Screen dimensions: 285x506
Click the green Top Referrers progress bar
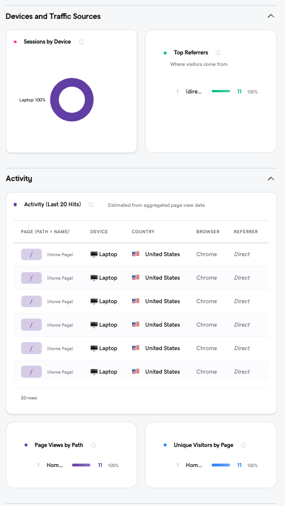(221, 91)
